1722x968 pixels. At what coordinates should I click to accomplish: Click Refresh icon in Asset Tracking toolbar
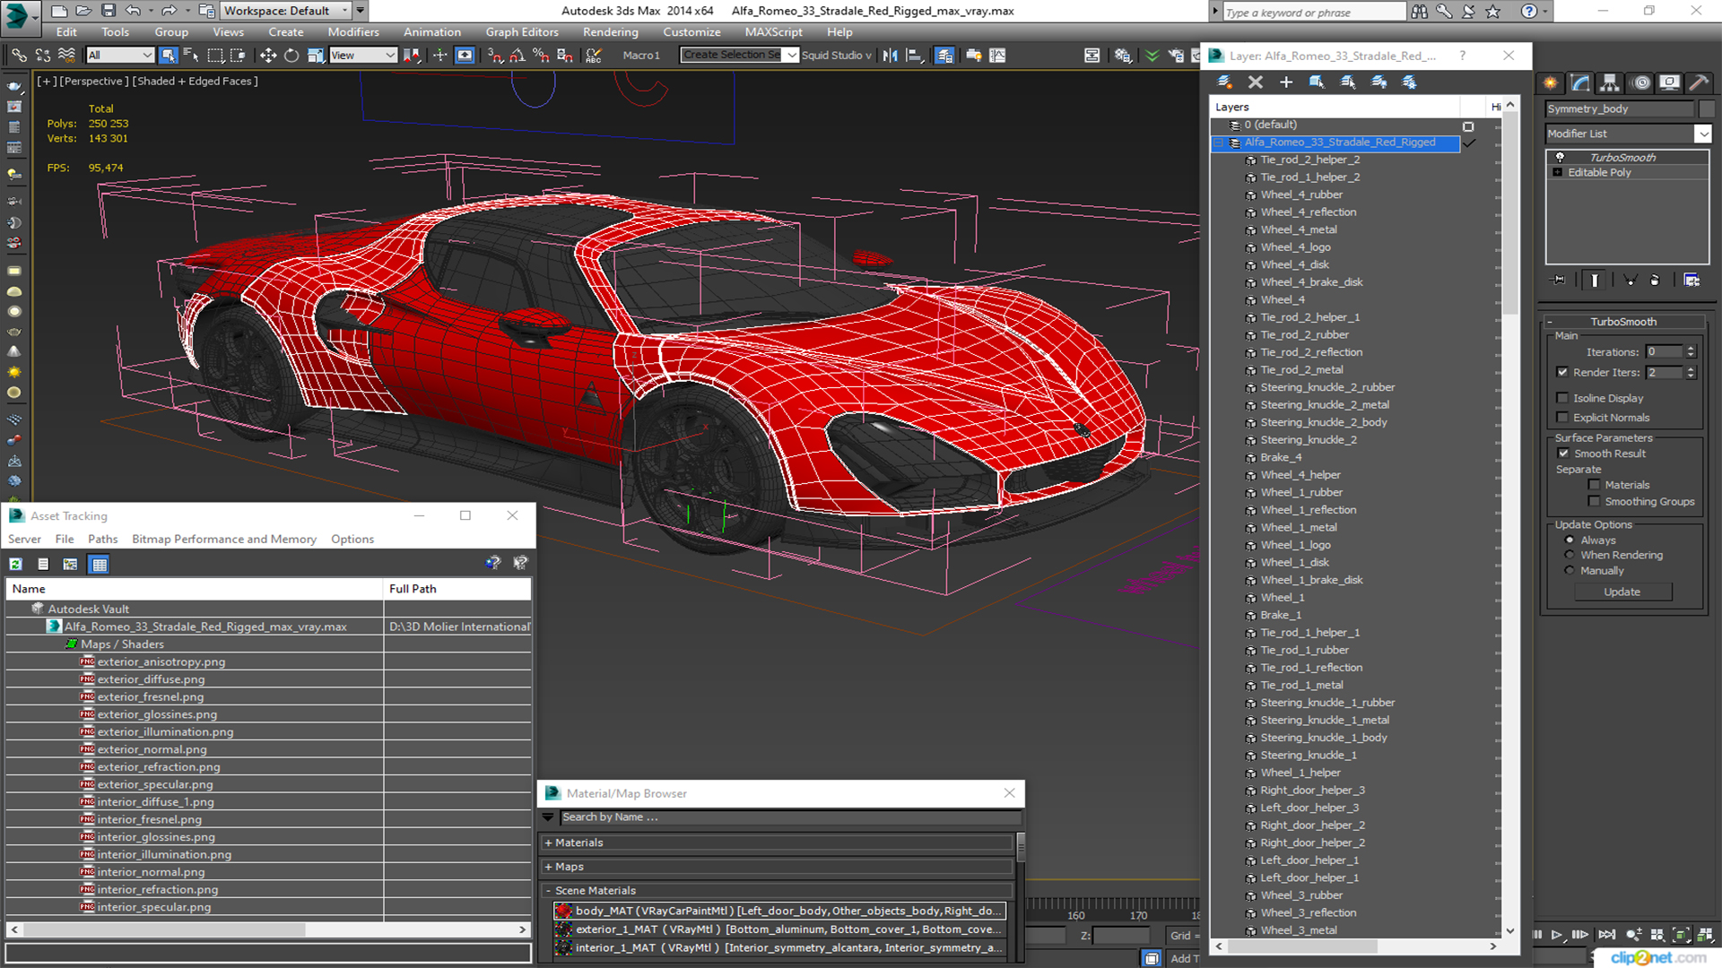[x=15, y=564]
